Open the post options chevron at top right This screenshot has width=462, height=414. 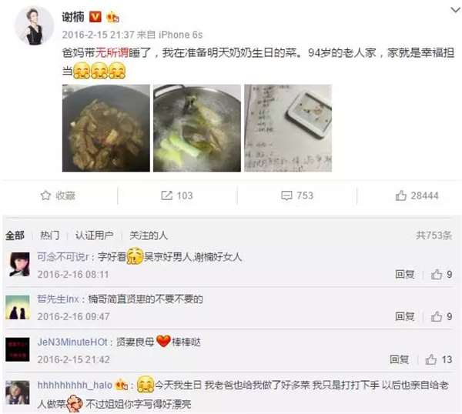coord(456,10)
